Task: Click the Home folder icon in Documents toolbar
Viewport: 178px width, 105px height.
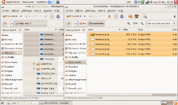Action: point(130,16)
